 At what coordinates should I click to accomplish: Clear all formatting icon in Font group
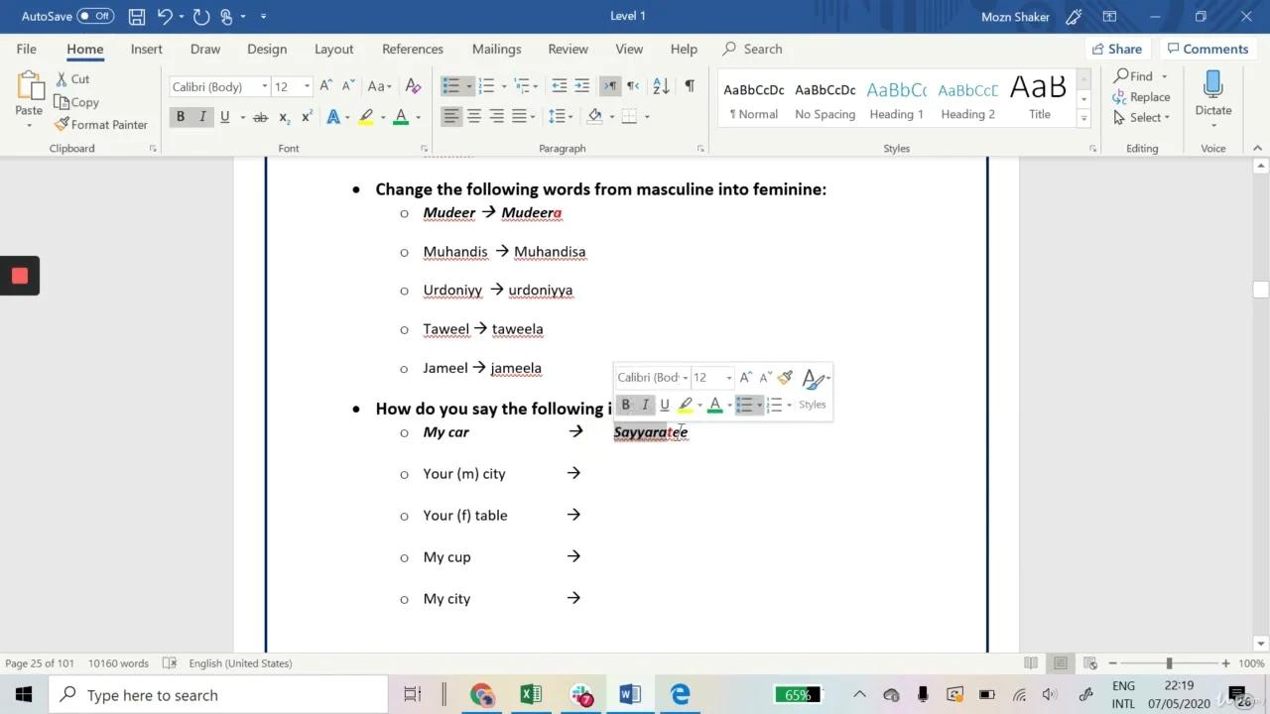pos(414,86)
